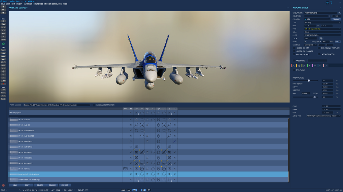Viewport: 343px width, 192px height.
Task: Select the ship group placement tool
Action: pos(3,56)
